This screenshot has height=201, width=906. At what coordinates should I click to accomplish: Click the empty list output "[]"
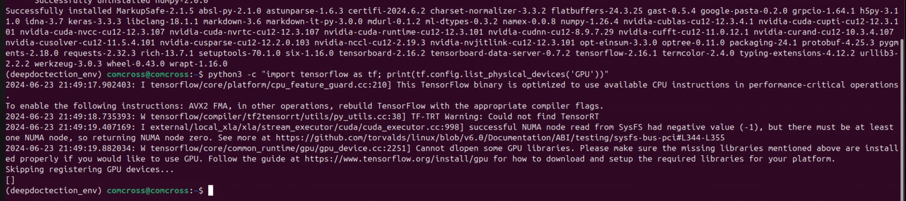10,180
